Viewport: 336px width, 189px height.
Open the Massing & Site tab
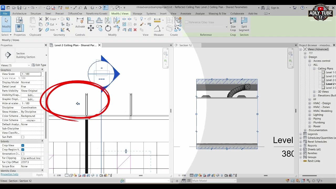(217, 13)
